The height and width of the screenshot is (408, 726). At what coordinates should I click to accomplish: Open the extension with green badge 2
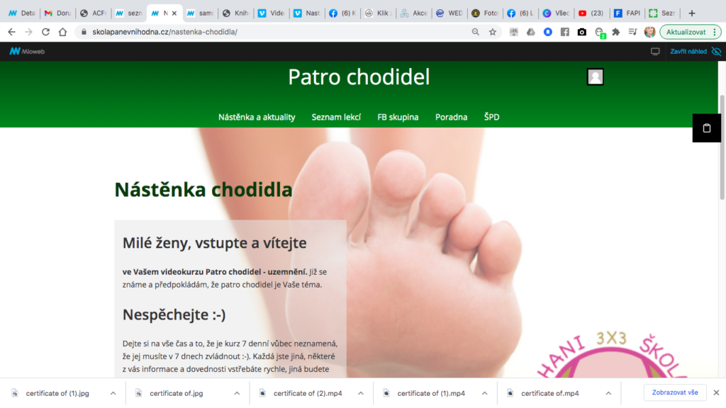[600, 33]
